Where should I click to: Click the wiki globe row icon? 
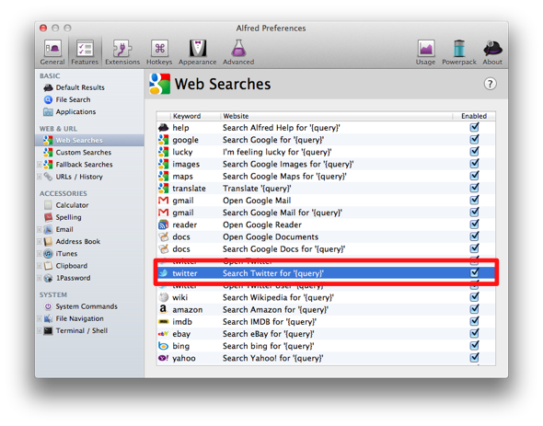(163, 297)
